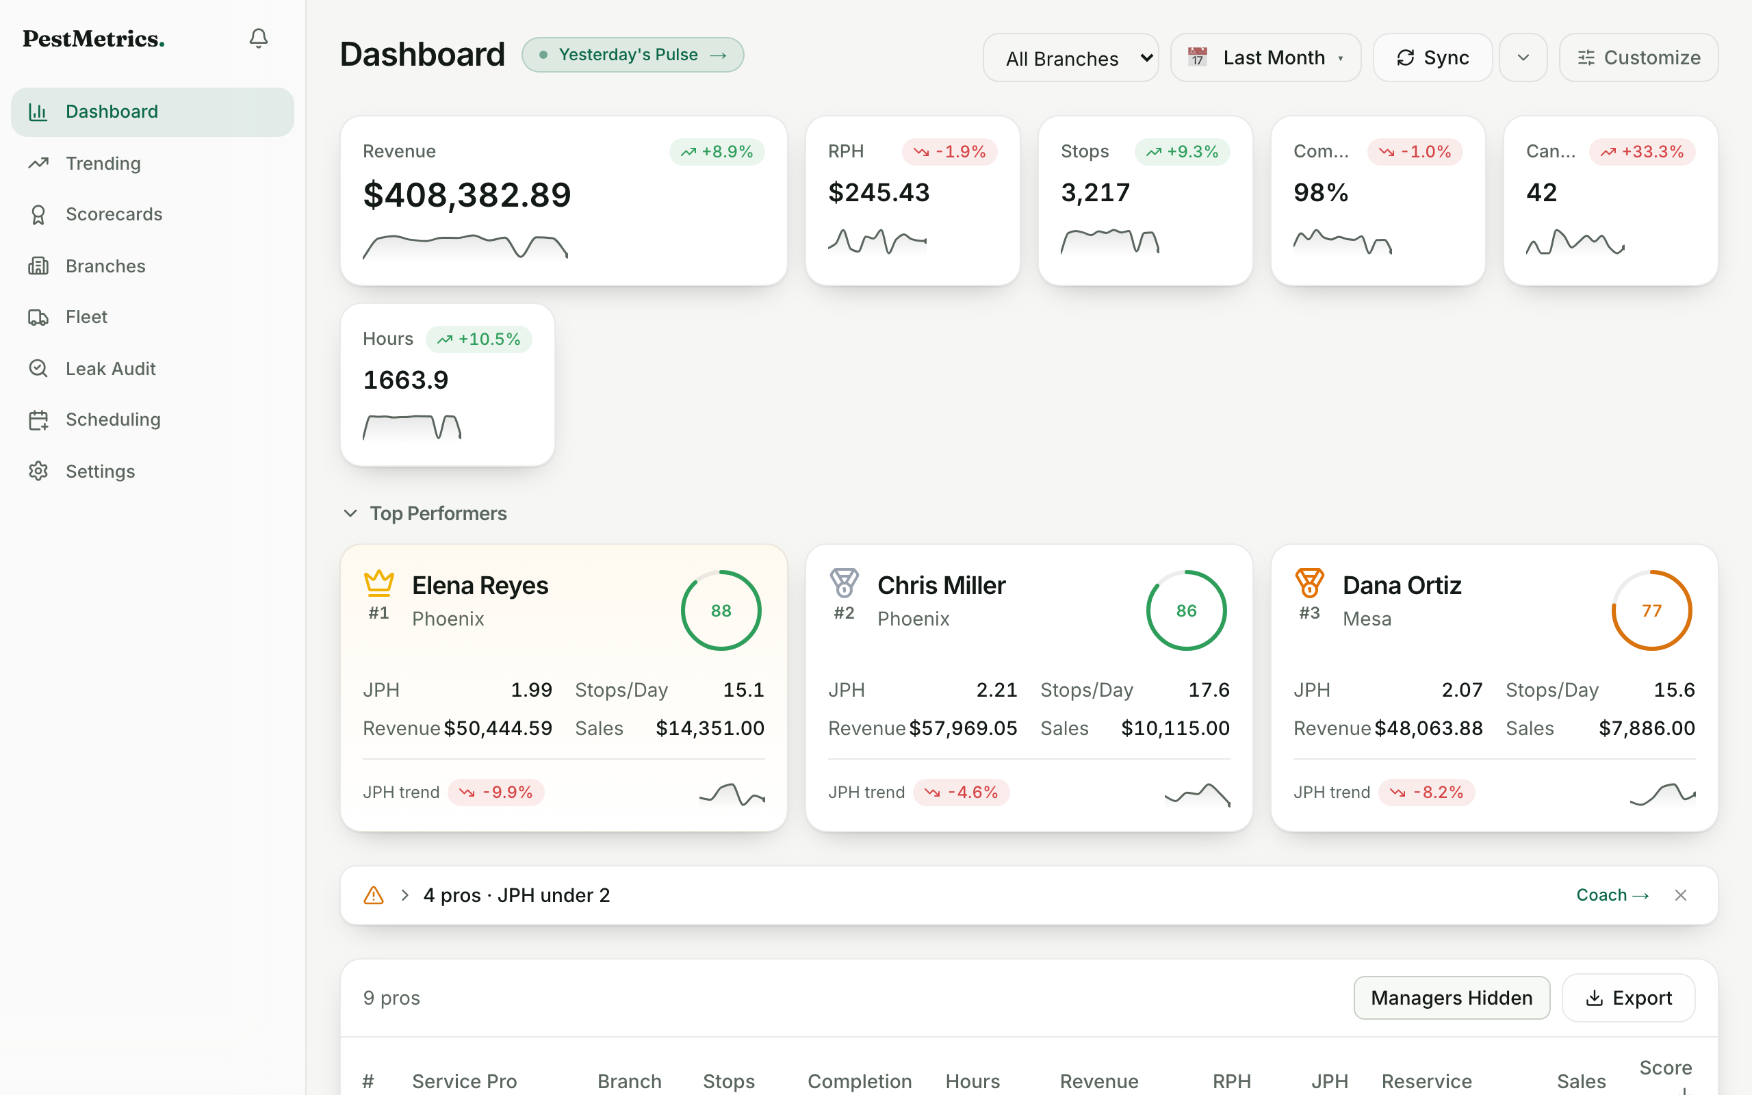
Task: Follow the Coach link
Action: (1612, 895)
